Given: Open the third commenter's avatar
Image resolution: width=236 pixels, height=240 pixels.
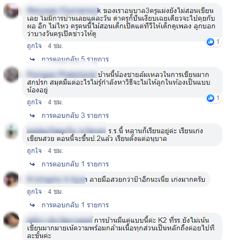Looking at the screenshot, I should tap(11, 131).
